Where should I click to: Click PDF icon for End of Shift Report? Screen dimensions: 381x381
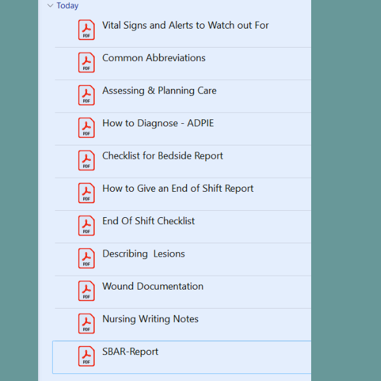pos(86,193)
